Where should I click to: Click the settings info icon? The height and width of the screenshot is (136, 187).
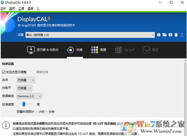pos(159,35)
